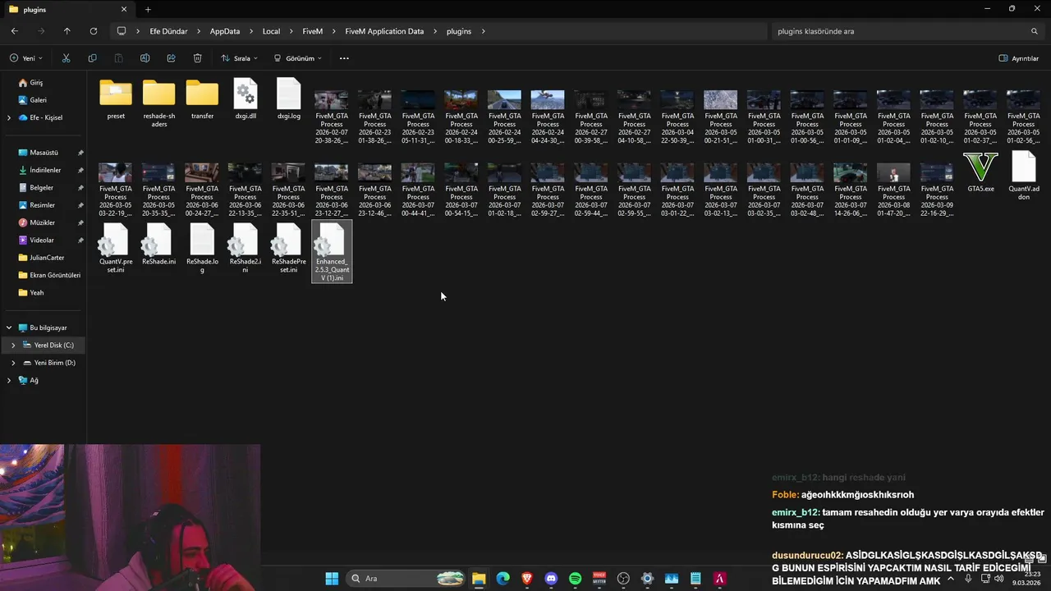Expand the Efe - Kişisel node
Image resolution: width=1051 pixels, height=591 pixels.
point(9,117)
